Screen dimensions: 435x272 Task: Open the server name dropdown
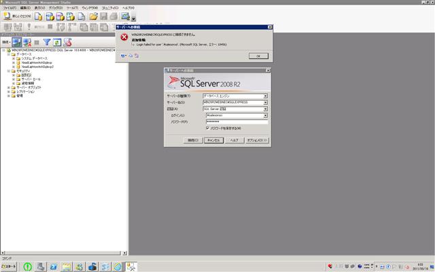[265, 102]
